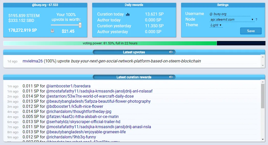Open @mostafafathy11 jansljdnlj-anasl-nsla link
The width and height of the screenshot is (268, 145).
coord(99,127)
